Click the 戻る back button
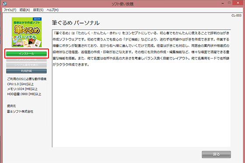 [x=216, y=154]
